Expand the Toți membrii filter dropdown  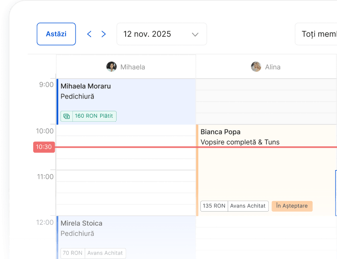[x=316, y=34]
